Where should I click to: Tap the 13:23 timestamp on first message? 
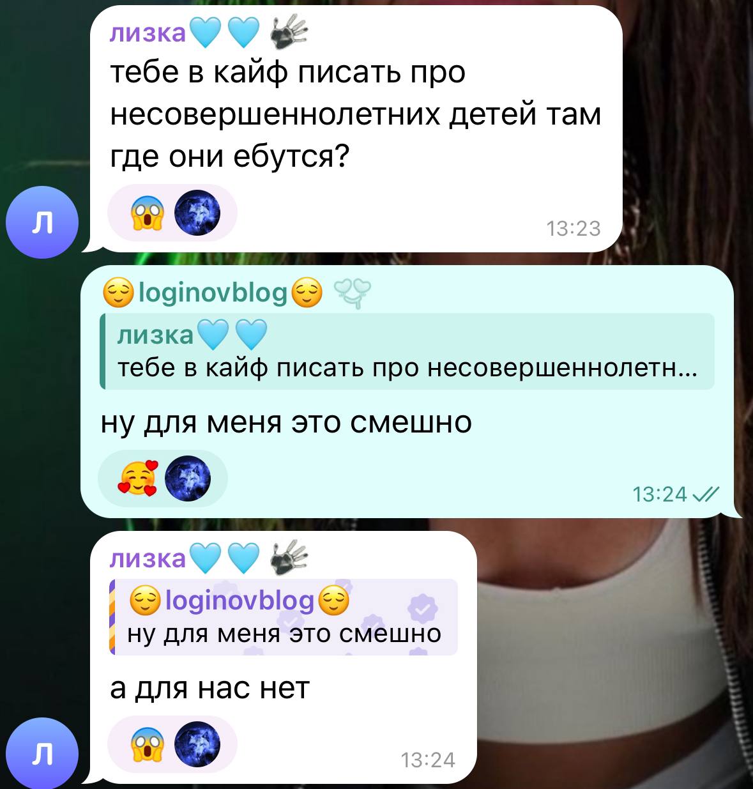click(x=574, y=229)
